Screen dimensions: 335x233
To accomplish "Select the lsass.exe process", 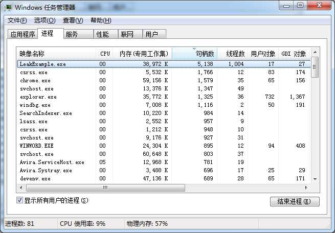I will (x=163, y=122).
